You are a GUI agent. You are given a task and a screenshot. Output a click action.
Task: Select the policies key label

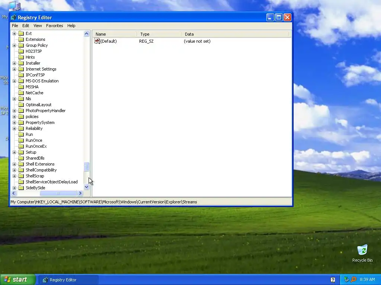pos(32,117)
